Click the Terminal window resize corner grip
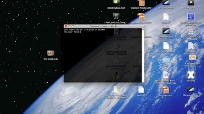The width and height of the screenshot is (204, 114). click(143, 81)
